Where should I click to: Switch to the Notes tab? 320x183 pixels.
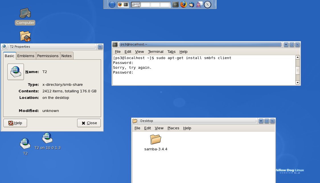(x=67, y=56)
